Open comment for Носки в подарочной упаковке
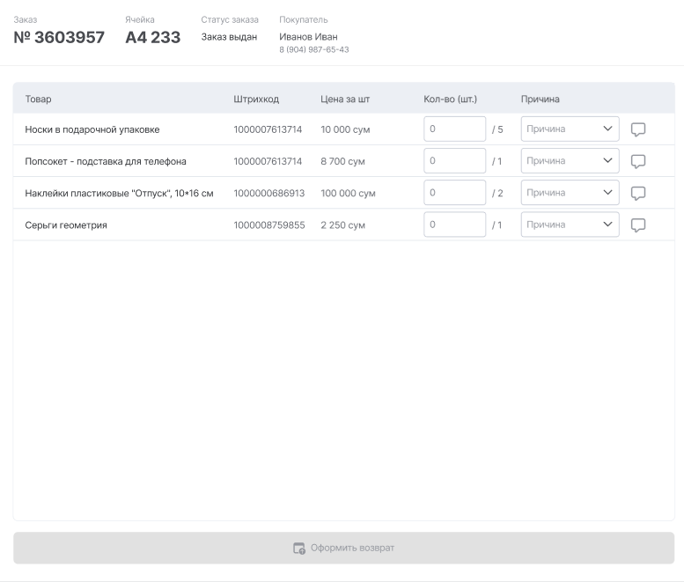Viewport: 684px width, 582px height. click(x=638, y=129)
